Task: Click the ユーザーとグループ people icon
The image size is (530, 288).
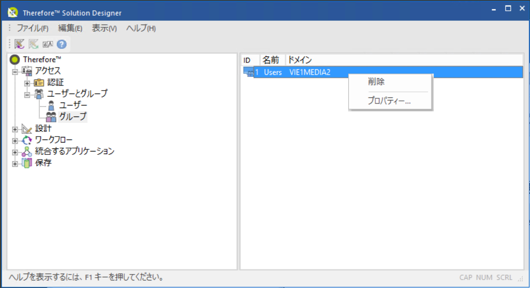Action: (x=39, y=94)
